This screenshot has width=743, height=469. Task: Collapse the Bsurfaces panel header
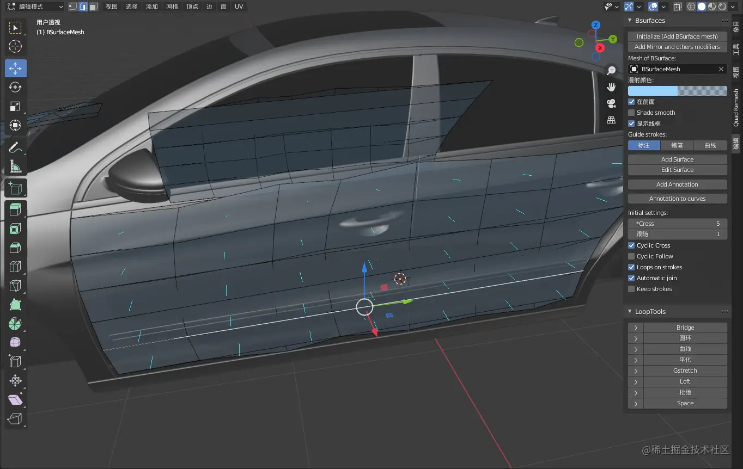630,20
